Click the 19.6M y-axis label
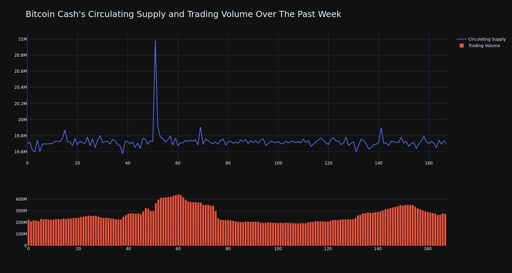Image resolution: width=512 pixels, height=273 pixels. [20, 152]
